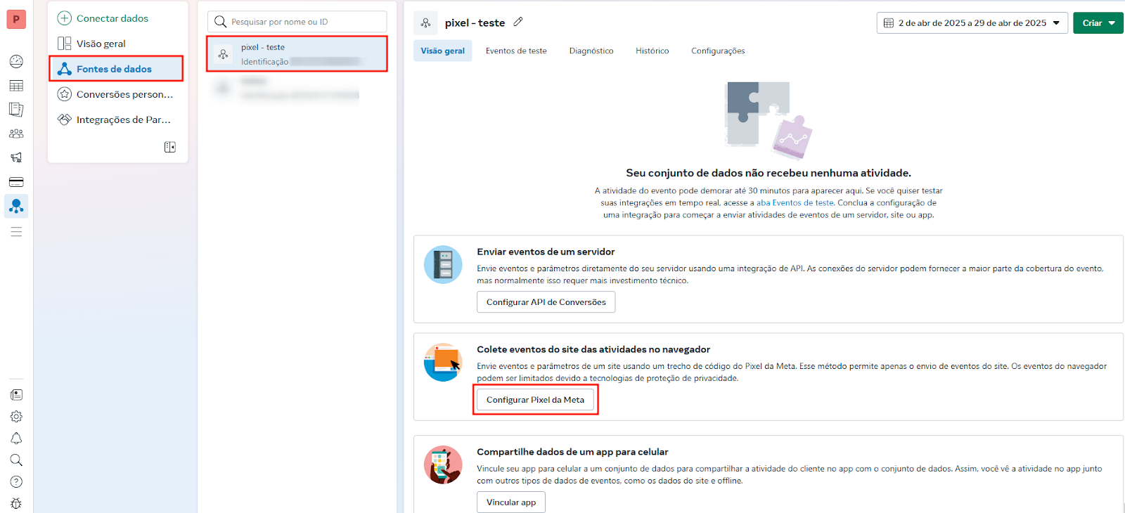The image size is (1125, 513).
Task: Select the highlighted Events Manager rail icon
Action: coord(16,206)
